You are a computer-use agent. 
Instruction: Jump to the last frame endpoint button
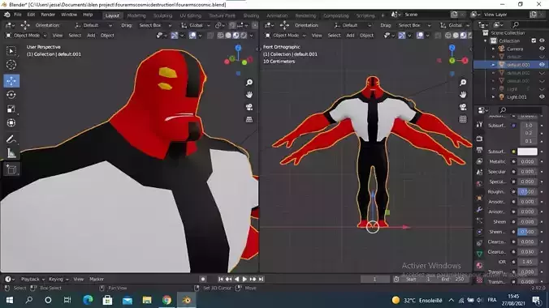pyautogui.click(x=261, y=279)
